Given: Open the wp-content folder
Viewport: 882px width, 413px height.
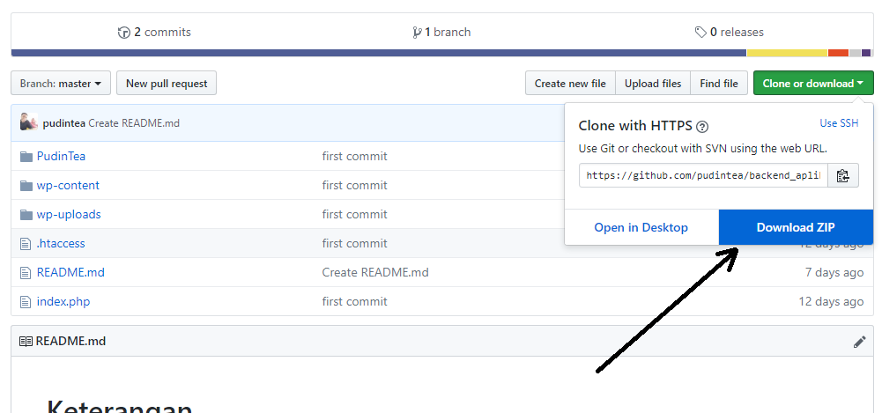Looking at the screenshot, I should [68, 186].
